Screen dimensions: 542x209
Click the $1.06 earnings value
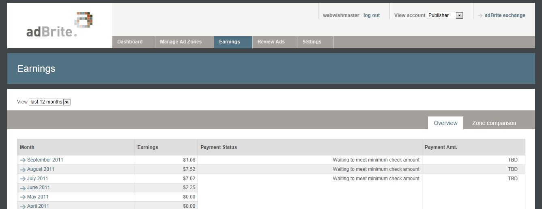(189, 160)
